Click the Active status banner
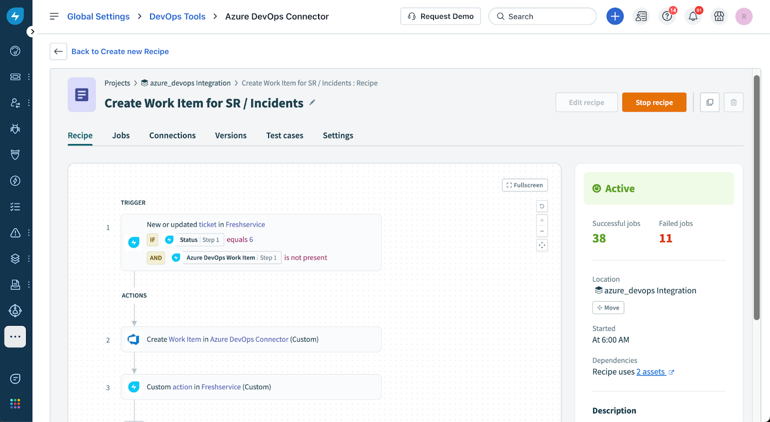Viewport: 770px width, 422px height. click(659, 189)
